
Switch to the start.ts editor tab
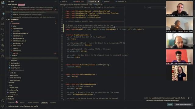pyautogui.click(x=79, y=2)
